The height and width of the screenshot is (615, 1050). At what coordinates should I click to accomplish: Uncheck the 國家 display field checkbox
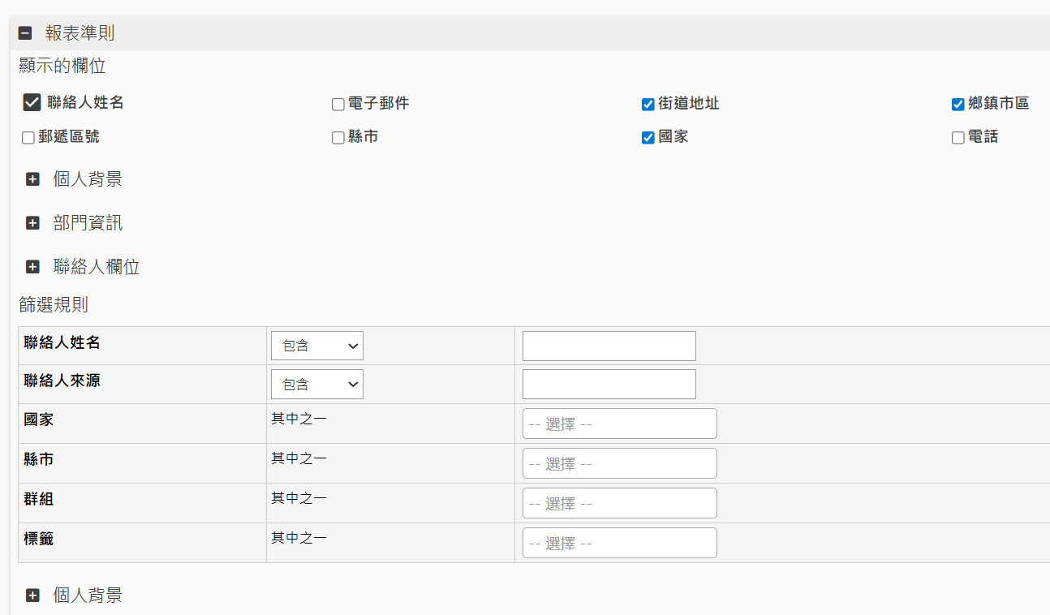[x=648, y=138]
